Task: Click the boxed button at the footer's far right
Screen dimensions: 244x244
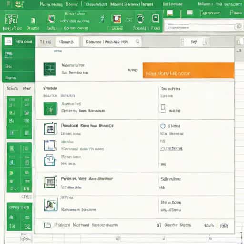Action: [224, 225]
